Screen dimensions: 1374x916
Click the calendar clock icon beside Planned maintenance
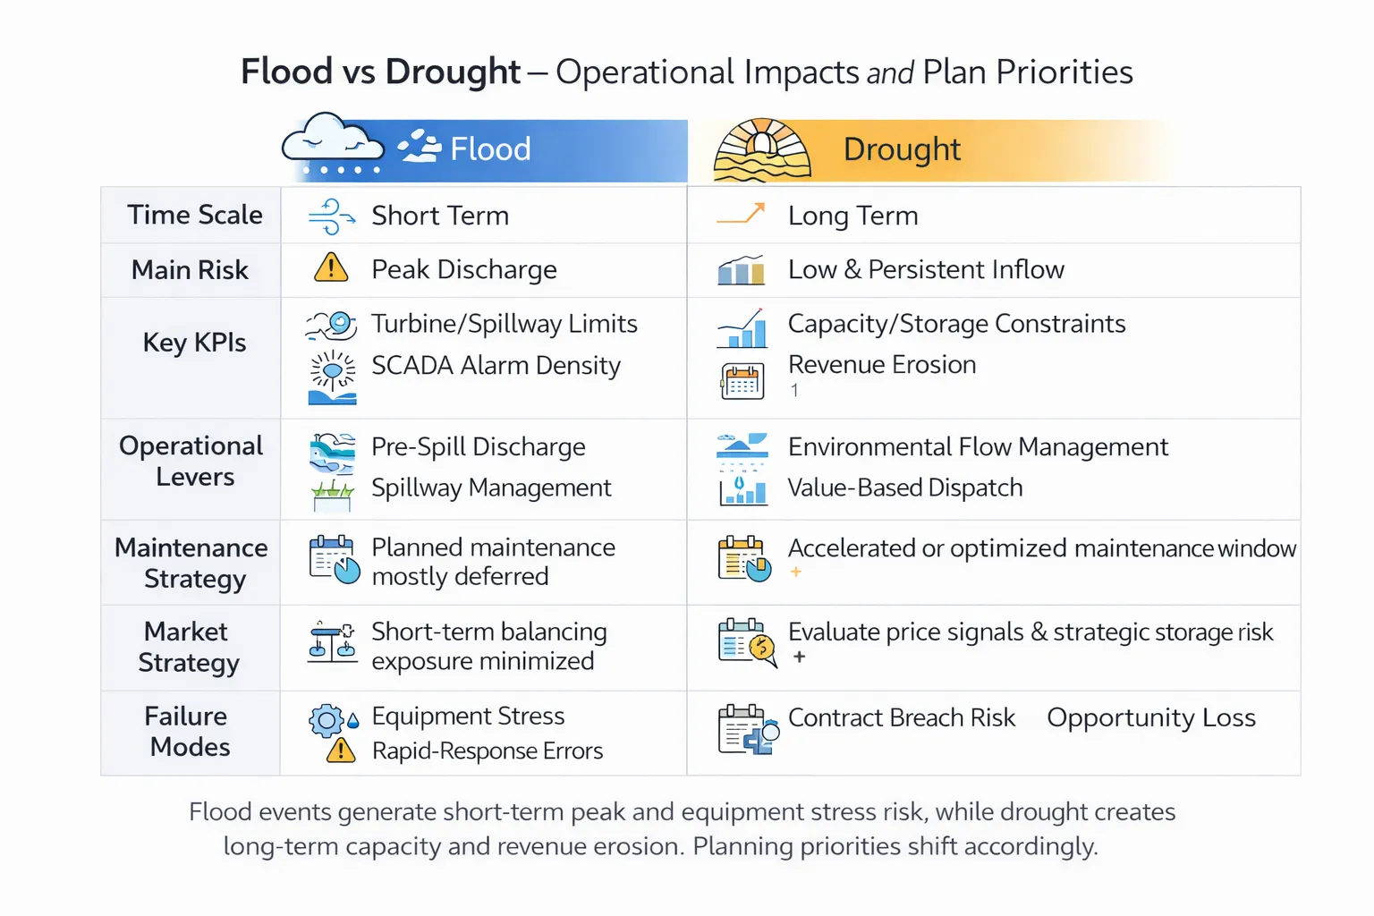click(335, 560)
